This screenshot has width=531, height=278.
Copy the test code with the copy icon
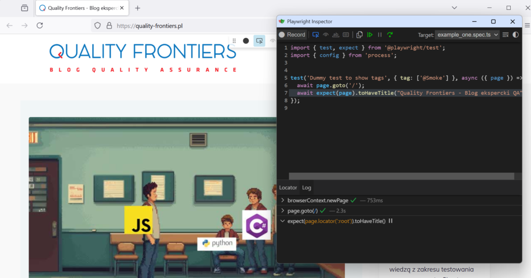pyautogui.click(x=359, y=35)
